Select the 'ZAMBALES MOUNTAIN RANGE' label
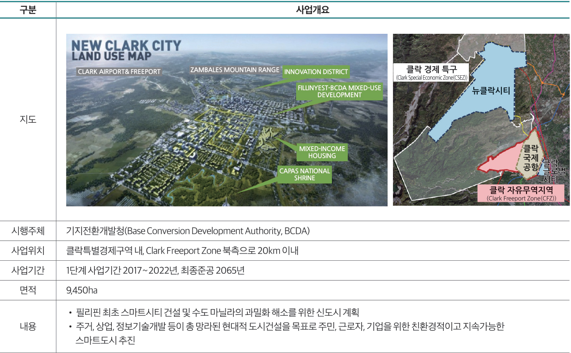This screenshot has height=353, width=571. coord(235,70)
